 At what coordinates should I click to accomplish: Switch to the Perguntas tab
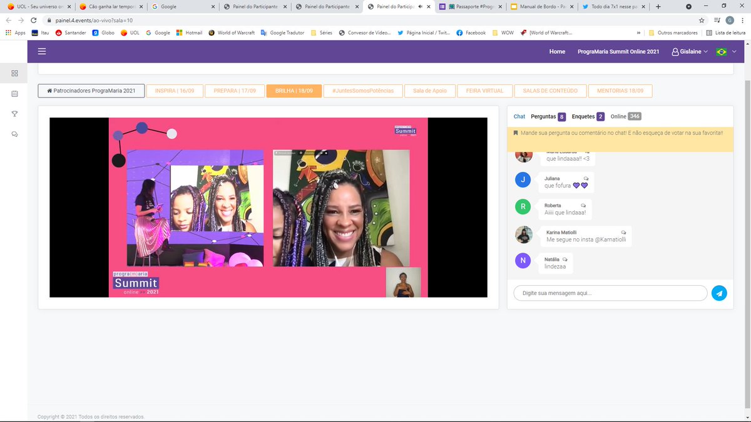pos(548,116)
